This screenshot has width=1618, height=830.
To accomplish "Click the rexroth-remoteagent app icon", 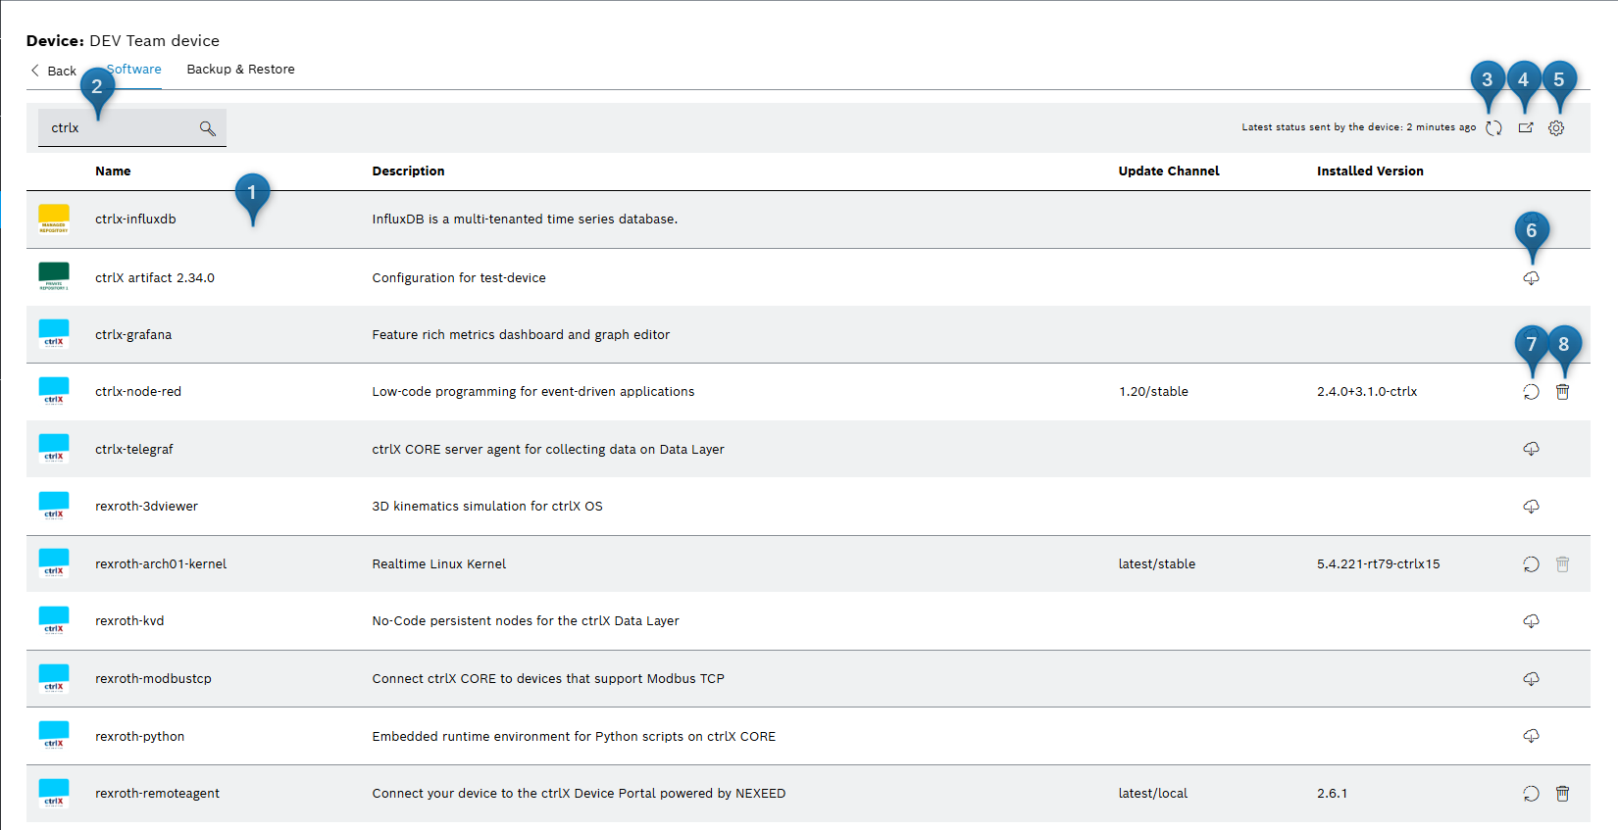I will pyautogui.click(x=54, y=793).
